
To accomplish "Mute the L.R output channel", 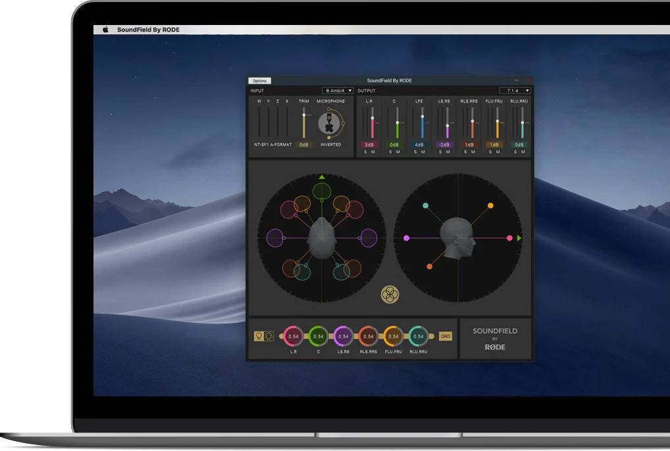I will point(373,152).
